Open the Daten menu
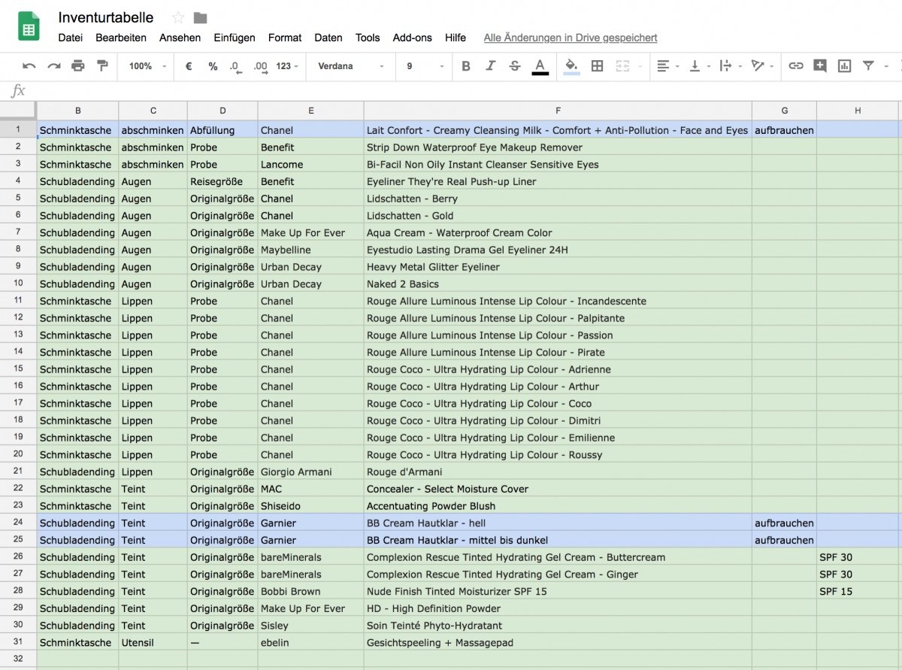Screen dimensions: 902x670 click(x=328, y=38)
